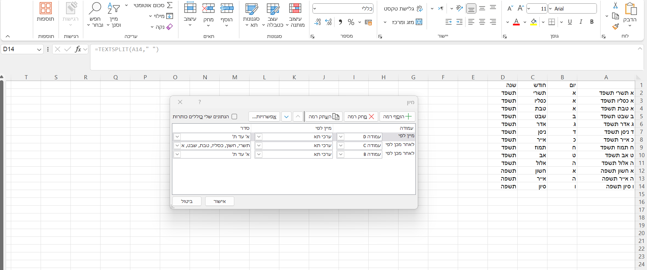Expand the formula bar with the chevron
The image size is (647, 270).
point(640,49)
